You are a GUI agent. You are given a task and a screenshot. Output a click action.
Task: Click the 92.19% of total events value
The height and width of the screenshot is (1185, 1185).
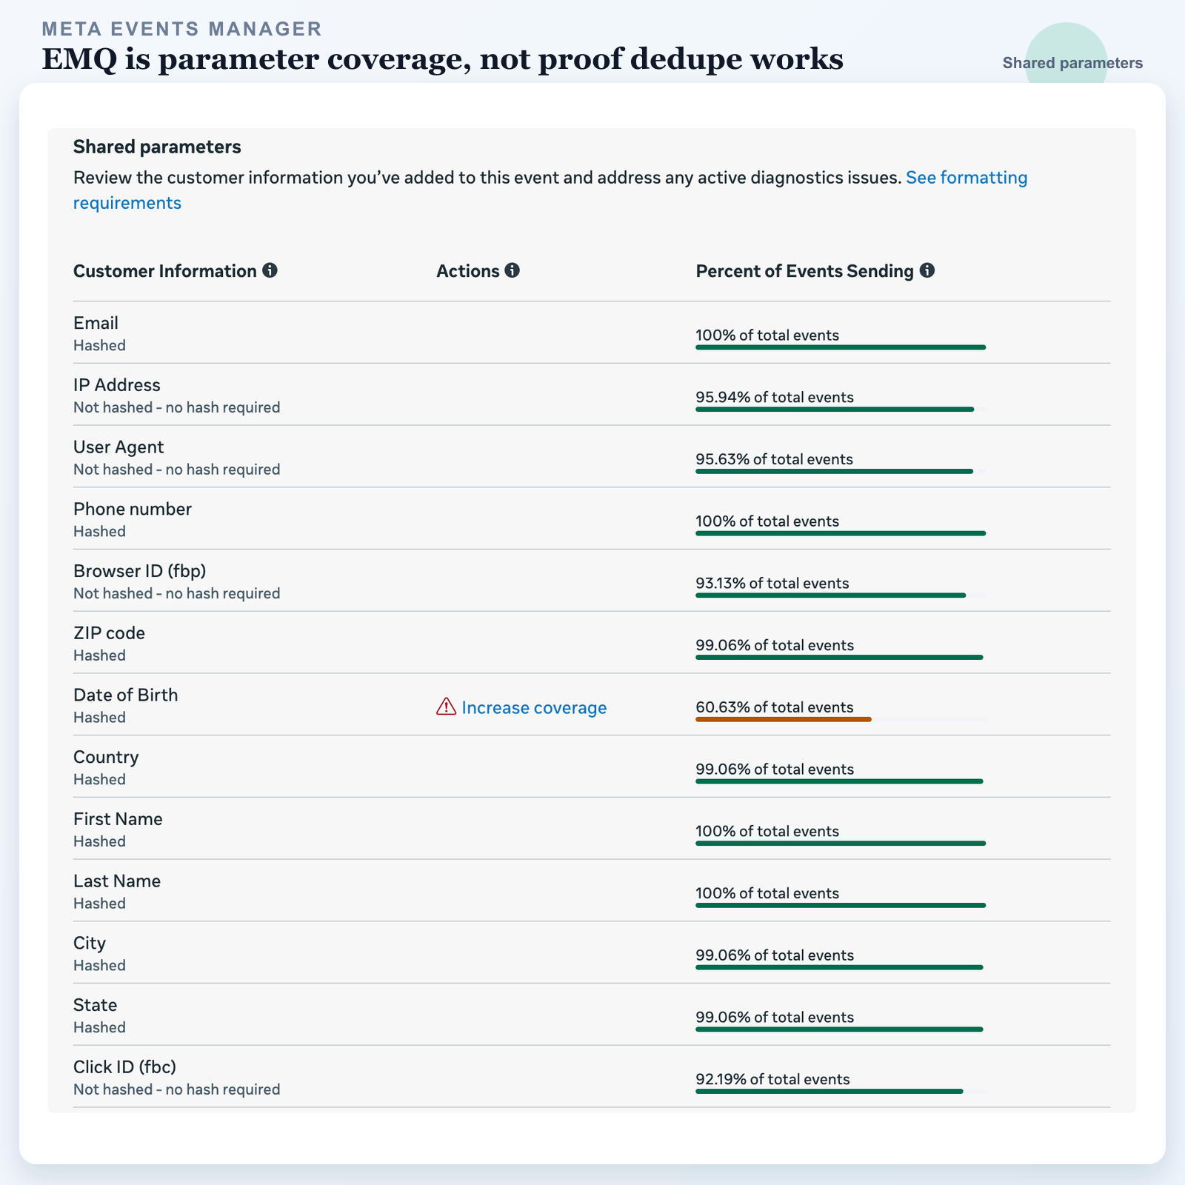(x=772, y=1079)
